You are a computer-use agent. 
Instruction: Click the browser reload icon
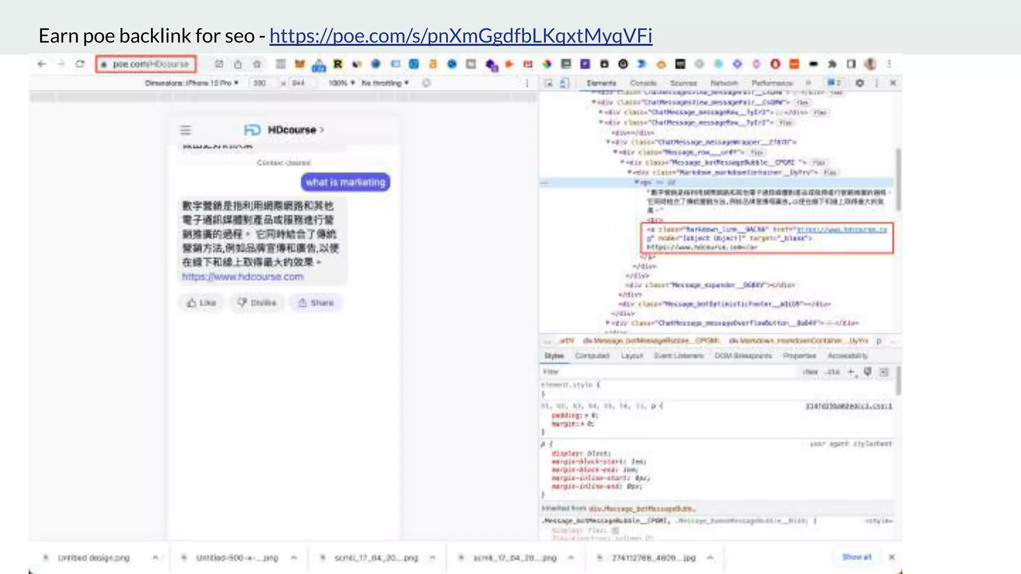coord(80,64)
